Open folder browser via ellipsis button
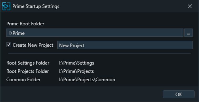The image size is (199, 102). (188, 33)
